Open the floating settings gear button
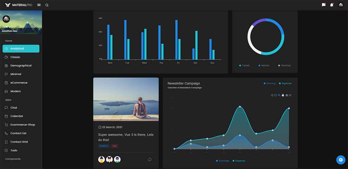The height and width of the screenshot is (169, 348). 340,159
